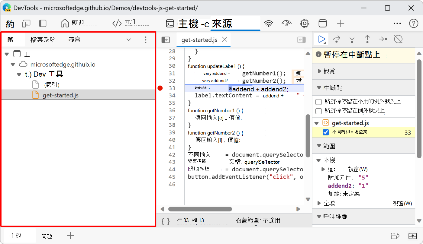The width and height of the screenshot is (423, 244).
Task: Open the 元件 Elements tab
Action: [x=125, y=23]
